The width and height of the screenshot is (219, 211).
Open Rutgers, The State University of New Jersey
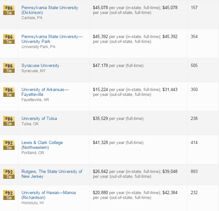click(52, 174)
